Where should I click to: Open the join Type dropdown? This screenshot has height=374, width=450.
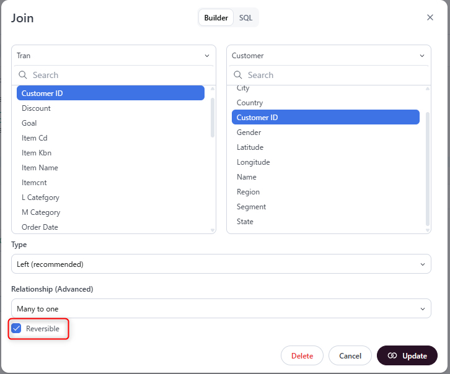point(221,264)
